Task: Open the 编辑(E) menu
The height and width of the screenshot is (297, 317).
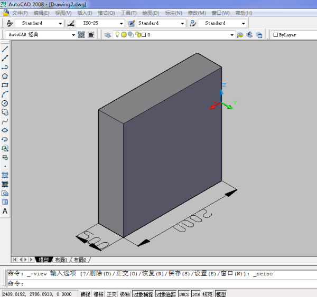Action: click(41, 13)
